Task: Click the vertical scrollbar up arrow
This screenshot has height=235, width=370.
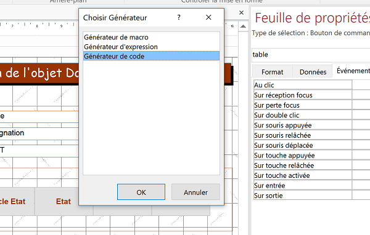Action: click(244, 26)
